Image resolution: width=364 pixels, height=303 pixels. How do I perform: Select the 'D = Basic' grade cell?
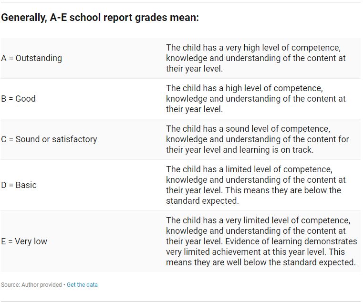19,185
